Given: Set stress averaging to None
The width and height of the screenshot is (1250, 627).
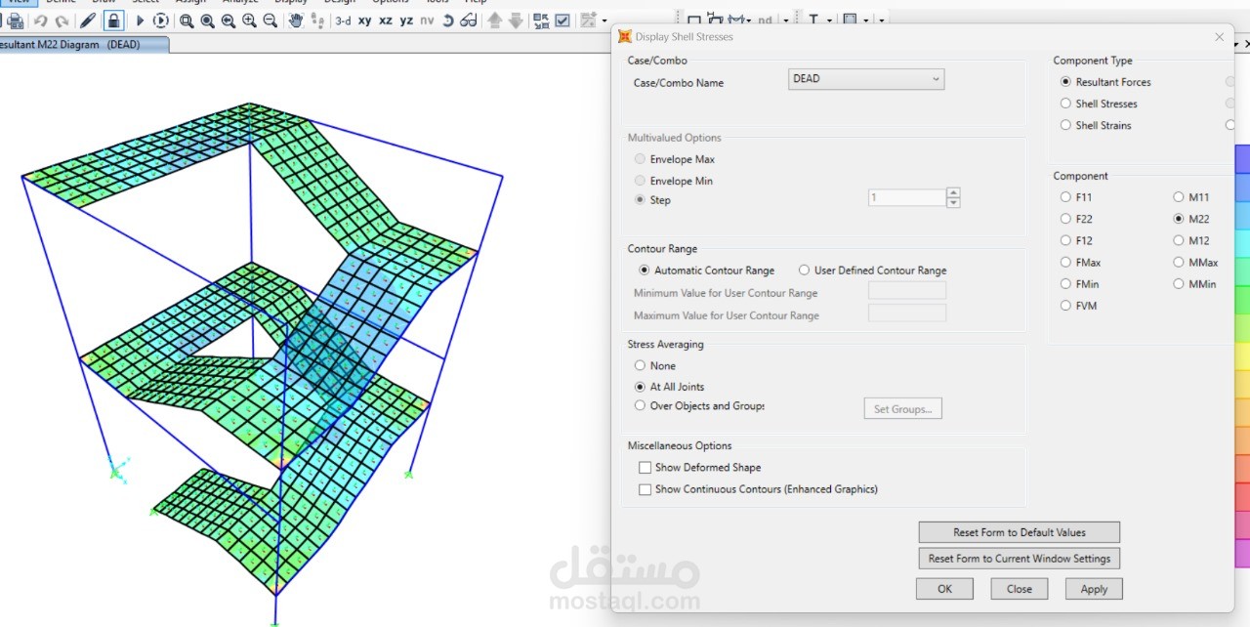Looking at the screenshot, I should pyautogui.click(x=640, y=365).
